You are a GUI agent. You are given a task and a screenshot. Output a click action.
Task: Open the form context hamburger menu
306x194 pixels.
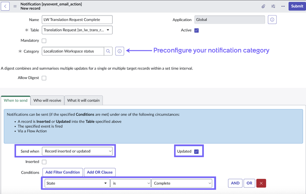point(15,6)
